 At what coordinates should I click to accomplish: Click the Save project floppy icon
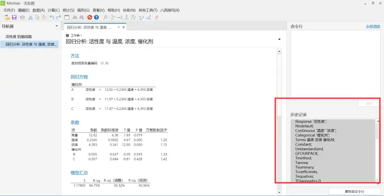[x=14, y=18]
